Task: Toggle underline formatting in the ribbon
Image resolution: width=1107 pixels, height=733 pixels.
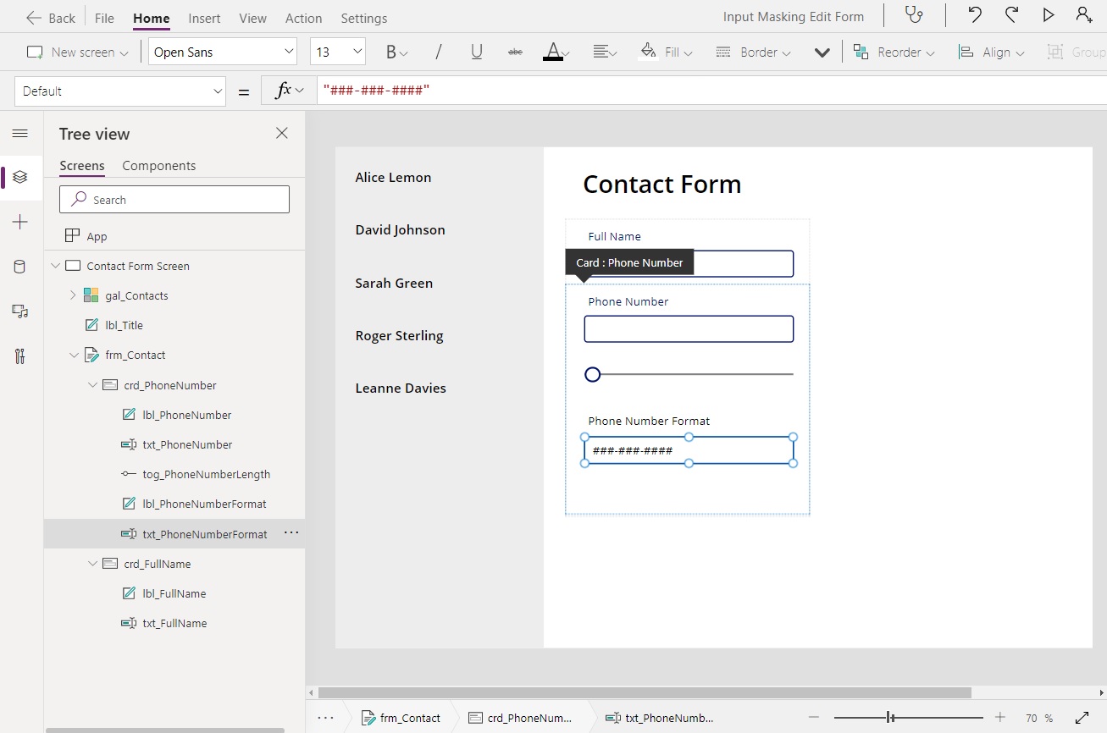Action: [476, 52]
